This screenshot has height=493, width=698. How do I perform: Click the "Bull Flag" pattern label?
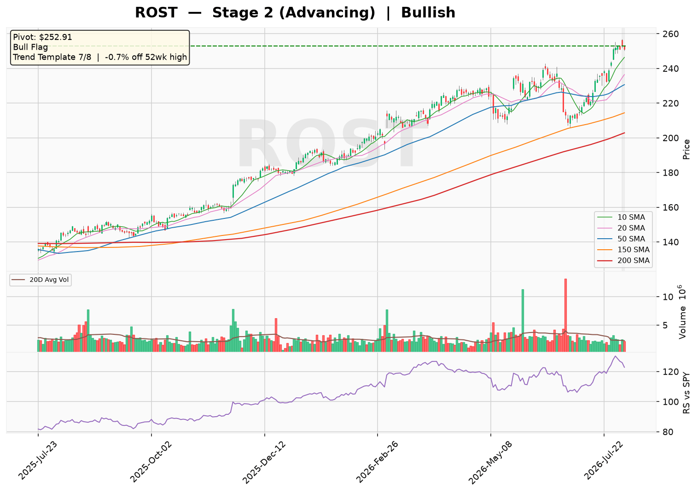30,47
